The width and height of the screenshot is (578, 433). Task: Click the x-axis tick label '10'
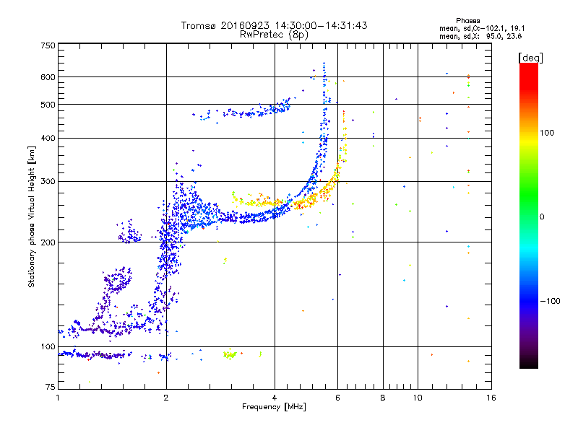[x=418, y=398]
